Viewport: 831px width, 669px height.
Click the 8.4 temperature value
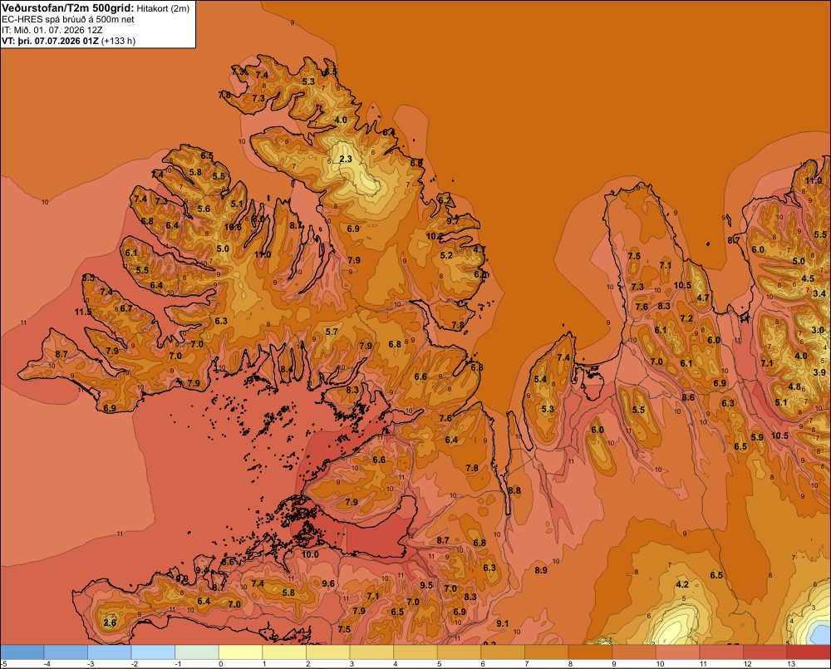coord(287,370)
